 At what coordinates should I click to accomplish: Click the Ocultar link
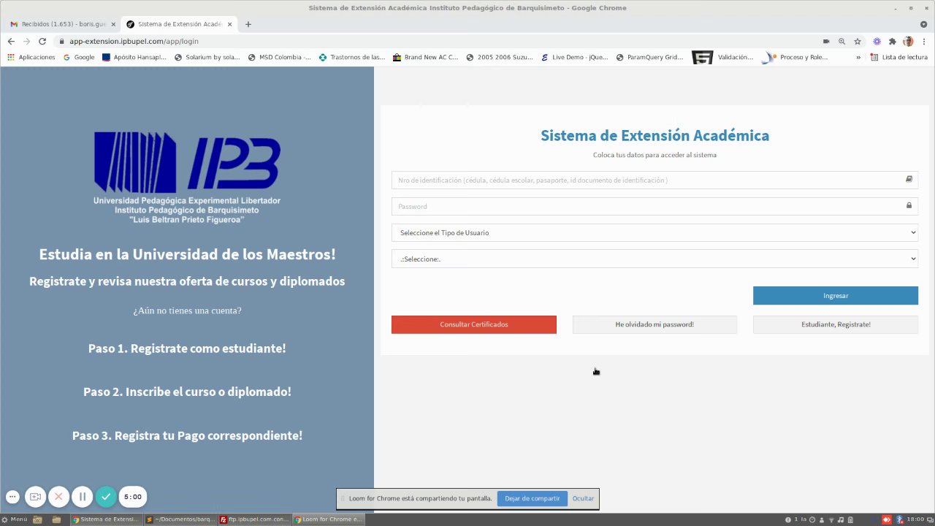coord(583,498)
